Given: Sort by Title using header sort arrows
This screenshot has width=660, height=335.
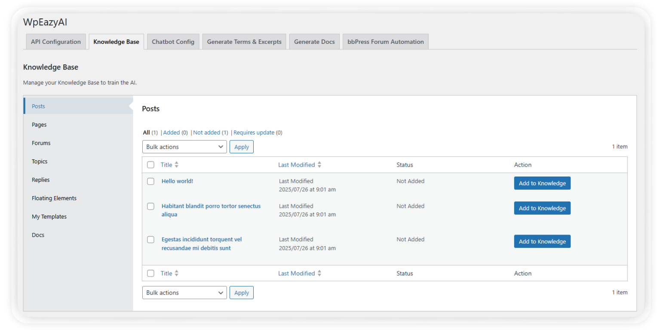Looking at the screenshot, I should 176,165.
